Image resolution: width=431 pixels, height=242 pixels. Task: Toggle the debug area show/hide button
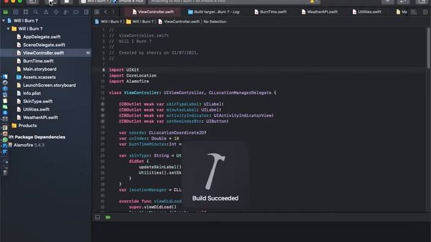98,217
